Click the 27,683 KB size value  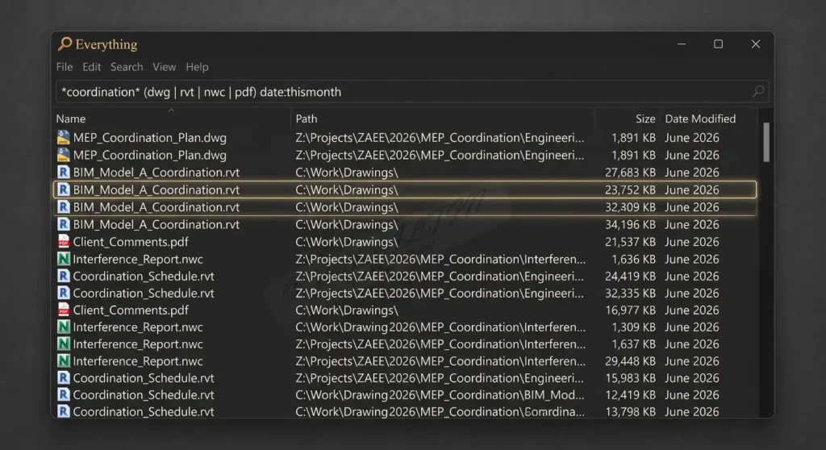click(630, 173)
